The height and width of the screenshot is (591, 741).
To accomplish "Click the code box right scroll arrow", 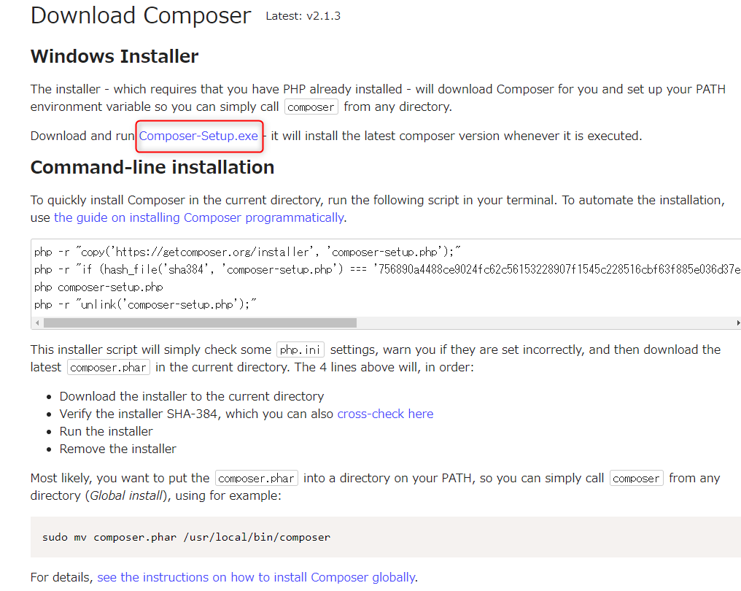I will (x=737, y=323).
